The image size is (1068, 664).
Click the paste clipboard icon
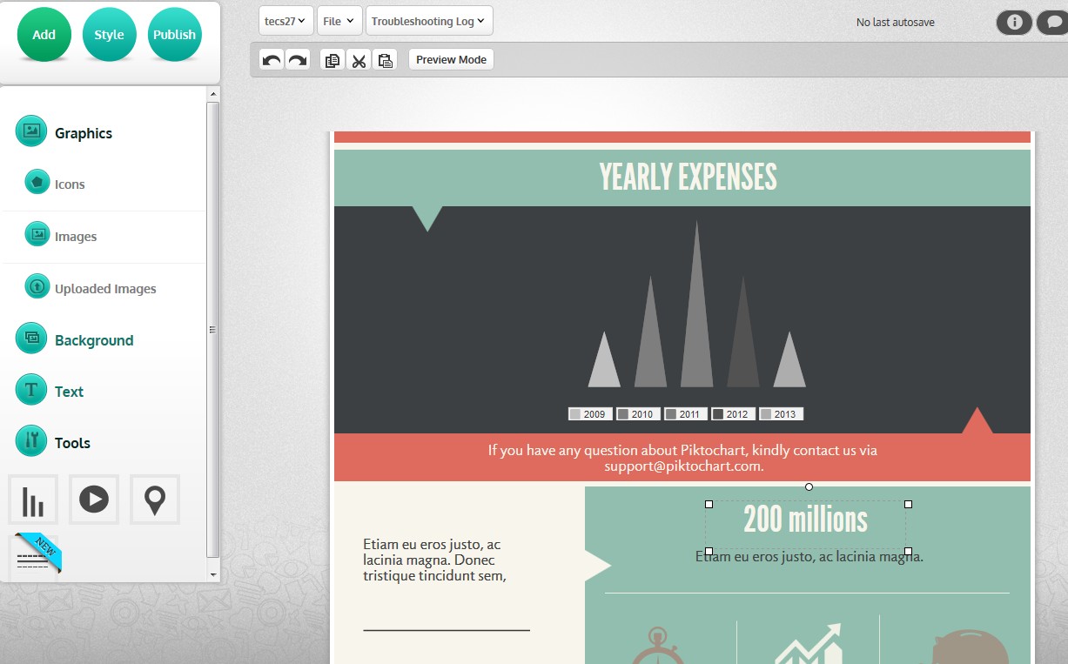click(x=386, y=60)
